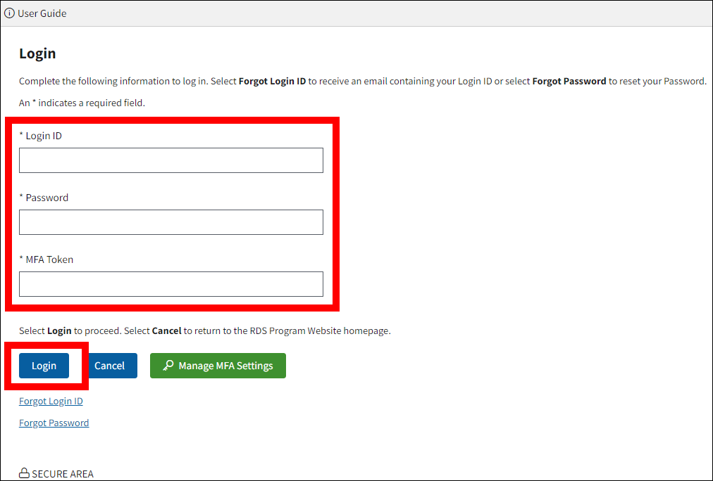This screenshot has width=713, height=481.
Task: Click the padlock icon beside SECURE AREA
Action: pos(24,474)
